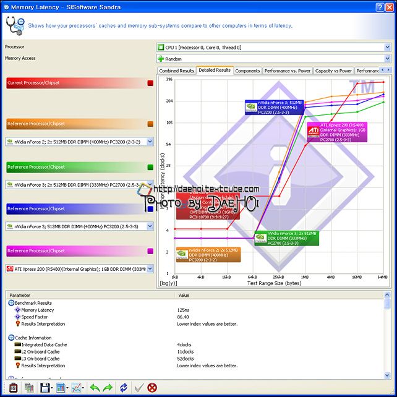397x397 pixels.
Task: Click the orange nForce 2 chart label
Action: coord(208,255)
